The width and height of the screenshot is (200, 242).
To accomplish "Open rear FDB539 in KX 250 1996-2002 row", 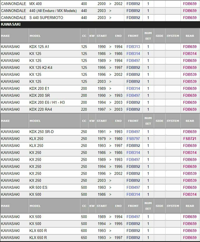I will pos(190,173).
